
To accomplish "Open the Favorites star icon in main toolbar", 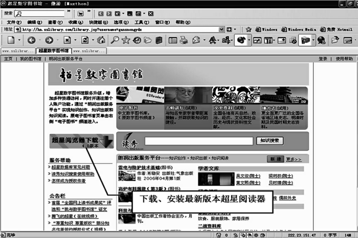I will (x=126, y=40).
